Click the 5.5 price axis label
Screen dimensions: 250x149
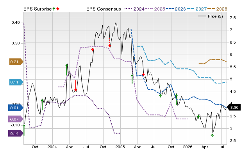pyautogui.click(x=233, y=67)
